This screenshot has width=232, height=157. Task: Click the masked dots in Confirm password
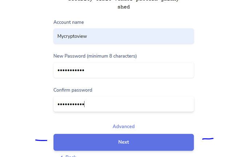(x=71, y=104)
